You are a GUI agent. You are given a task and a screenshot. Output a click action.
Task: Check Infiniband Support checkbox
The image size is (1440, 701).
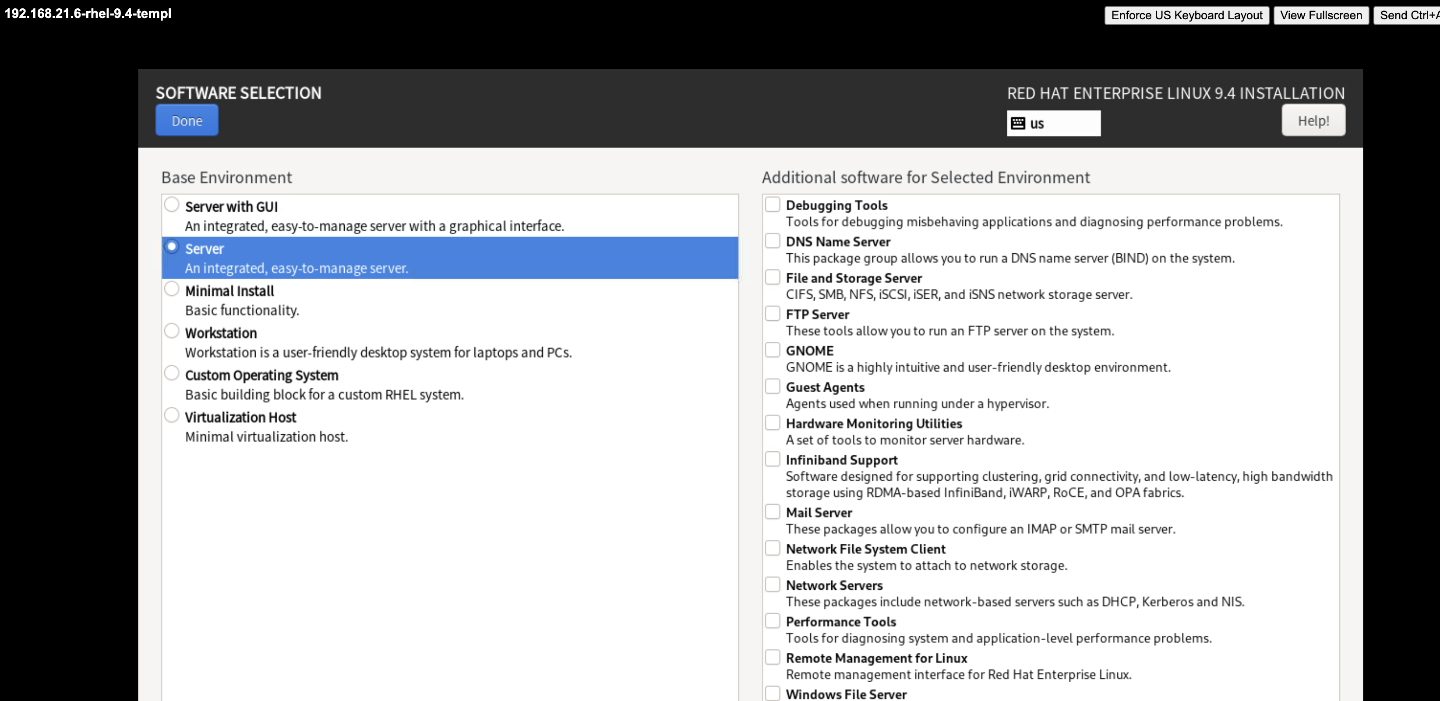click(x=772, y=459)
